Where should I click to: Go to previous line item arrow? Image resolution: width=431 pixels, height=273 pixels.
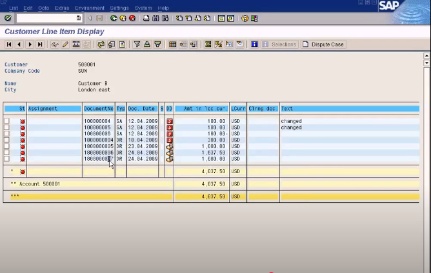(19, 44)
